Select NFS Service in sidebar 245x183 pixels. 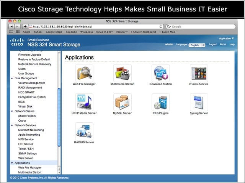pyautogui.click(x=26, y=140)
